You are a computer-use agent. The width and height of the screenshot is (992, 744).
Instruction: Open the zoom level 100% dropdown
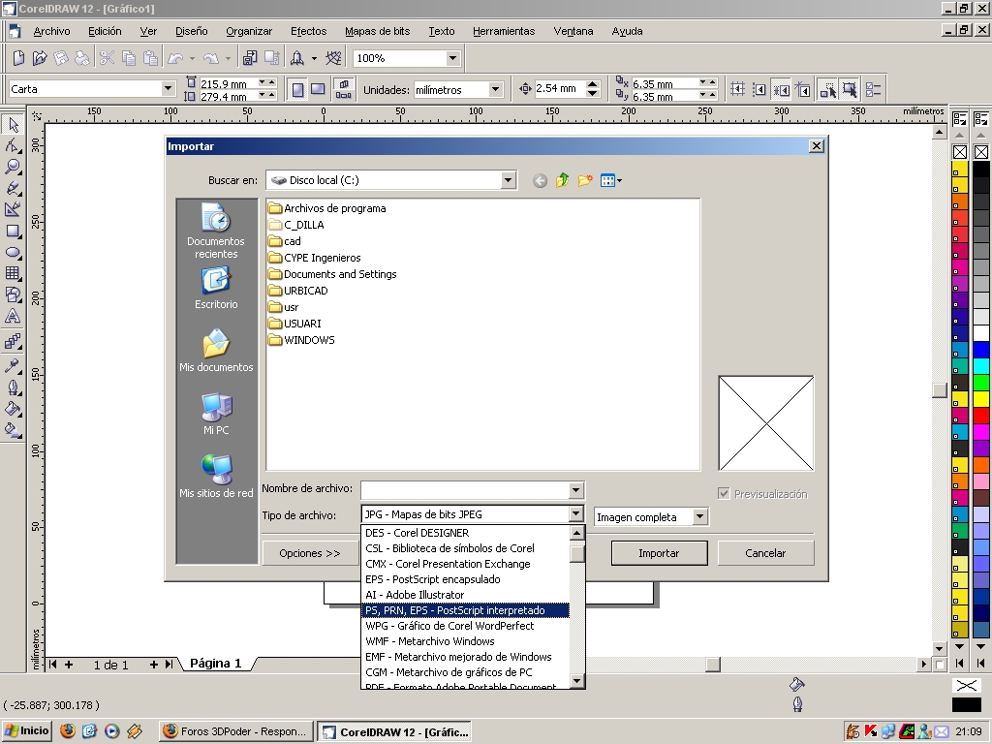(x=452, y=58)
